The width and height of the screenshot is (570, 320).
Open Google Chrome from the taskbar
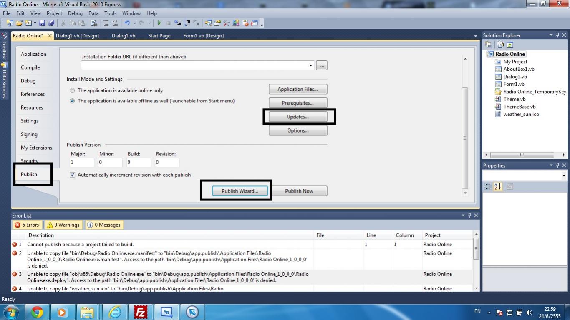37,312
